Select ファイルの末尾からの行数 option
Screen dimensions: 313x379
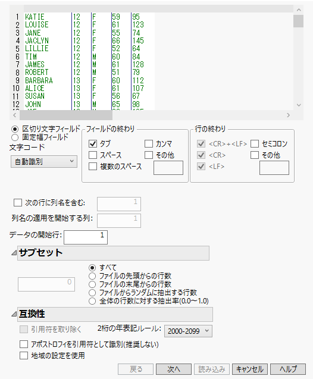pyautogui.click(x=92, y=284)
